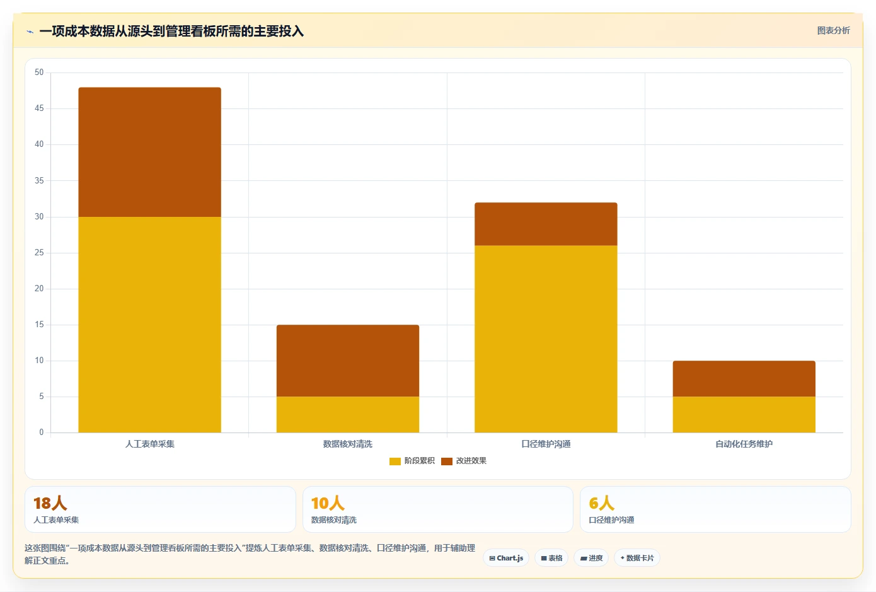Open the 10人 数据核对清洗 data card
876x592 pixels.
[x=438, y=509]
